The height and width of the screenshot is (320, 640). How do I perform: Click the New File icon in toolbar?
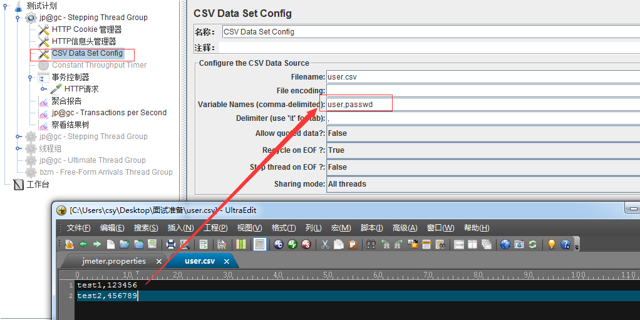pos(111,244)
